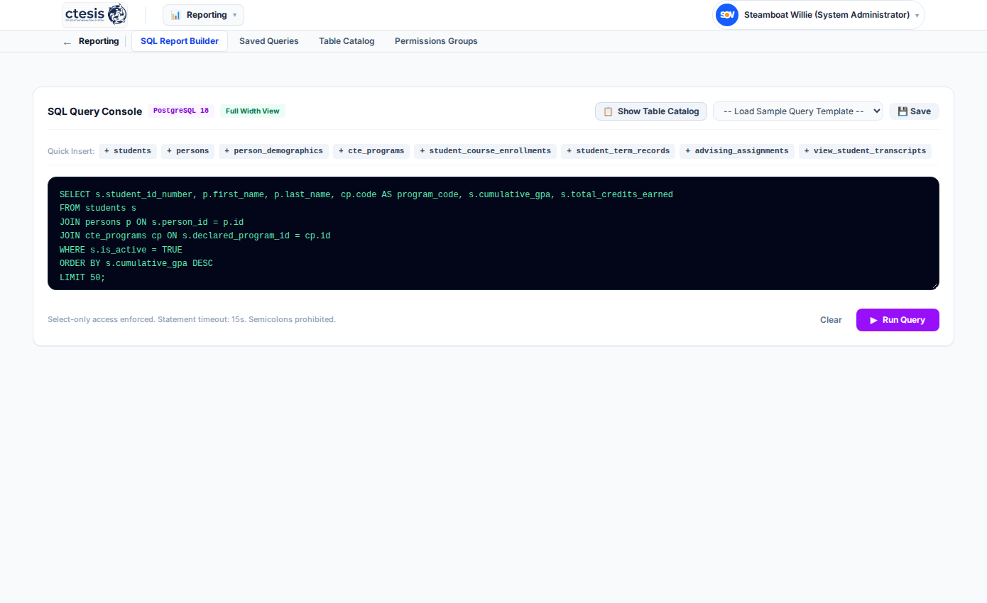
Task: Click the editor resize handle corner
Action: pyautogui.click(x=935, y=286)
